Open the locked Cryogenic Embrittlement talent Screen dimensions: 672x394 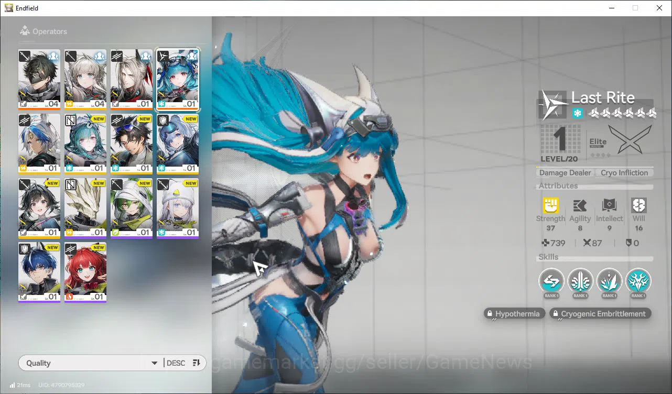pyautogui.click(x=600, y=314)
